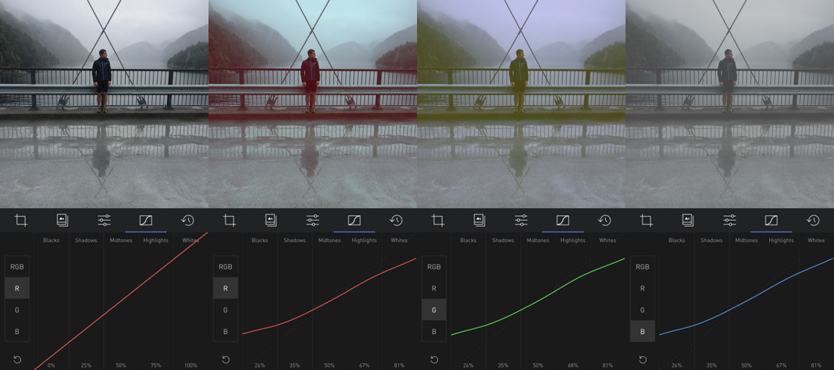
Task: Open the filters stack icon in the blue-curve panel
Action: (x=688, y=221)
